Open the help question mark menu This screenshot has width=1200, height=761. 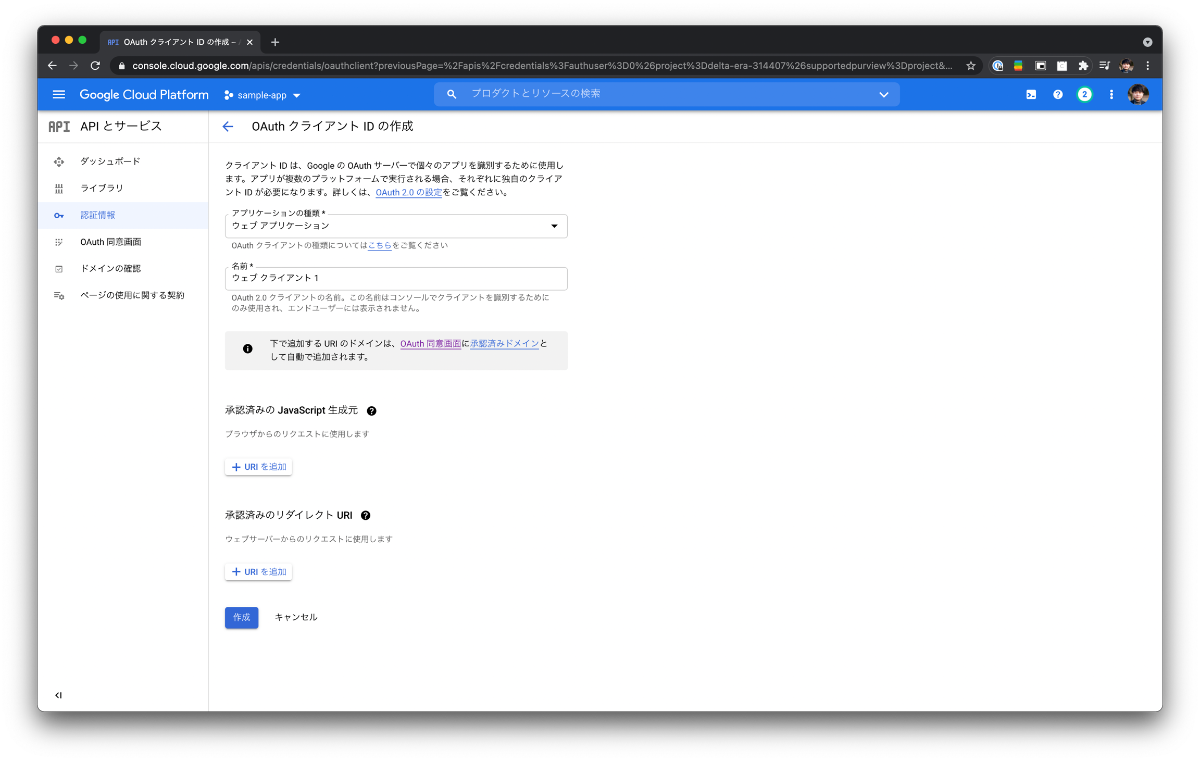[1057, 95]
